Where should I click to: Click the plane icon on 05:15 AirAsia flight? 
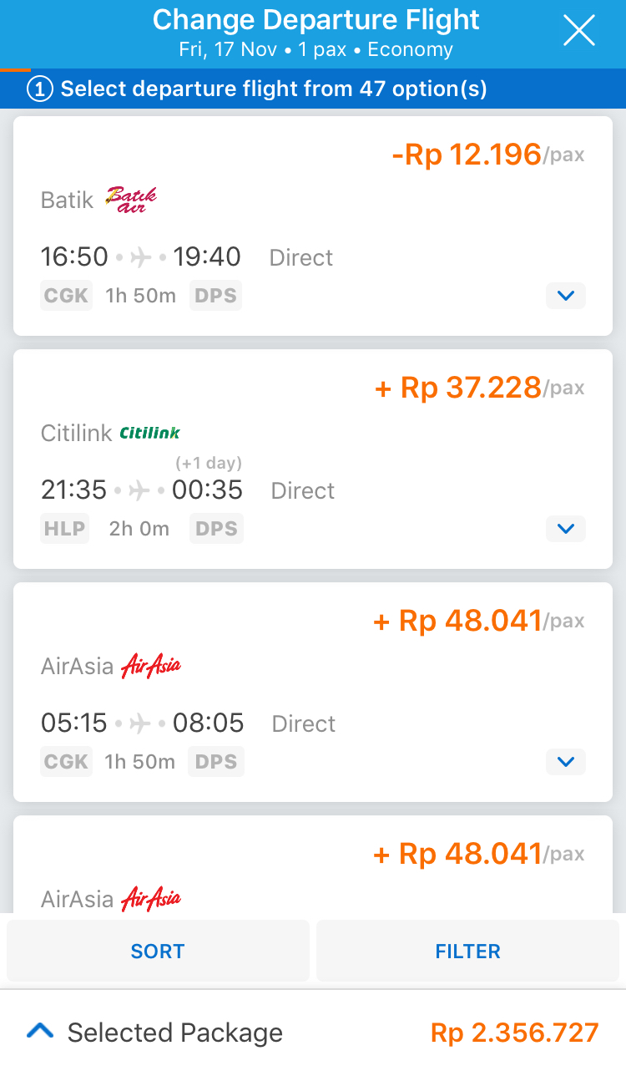[140, 723]
